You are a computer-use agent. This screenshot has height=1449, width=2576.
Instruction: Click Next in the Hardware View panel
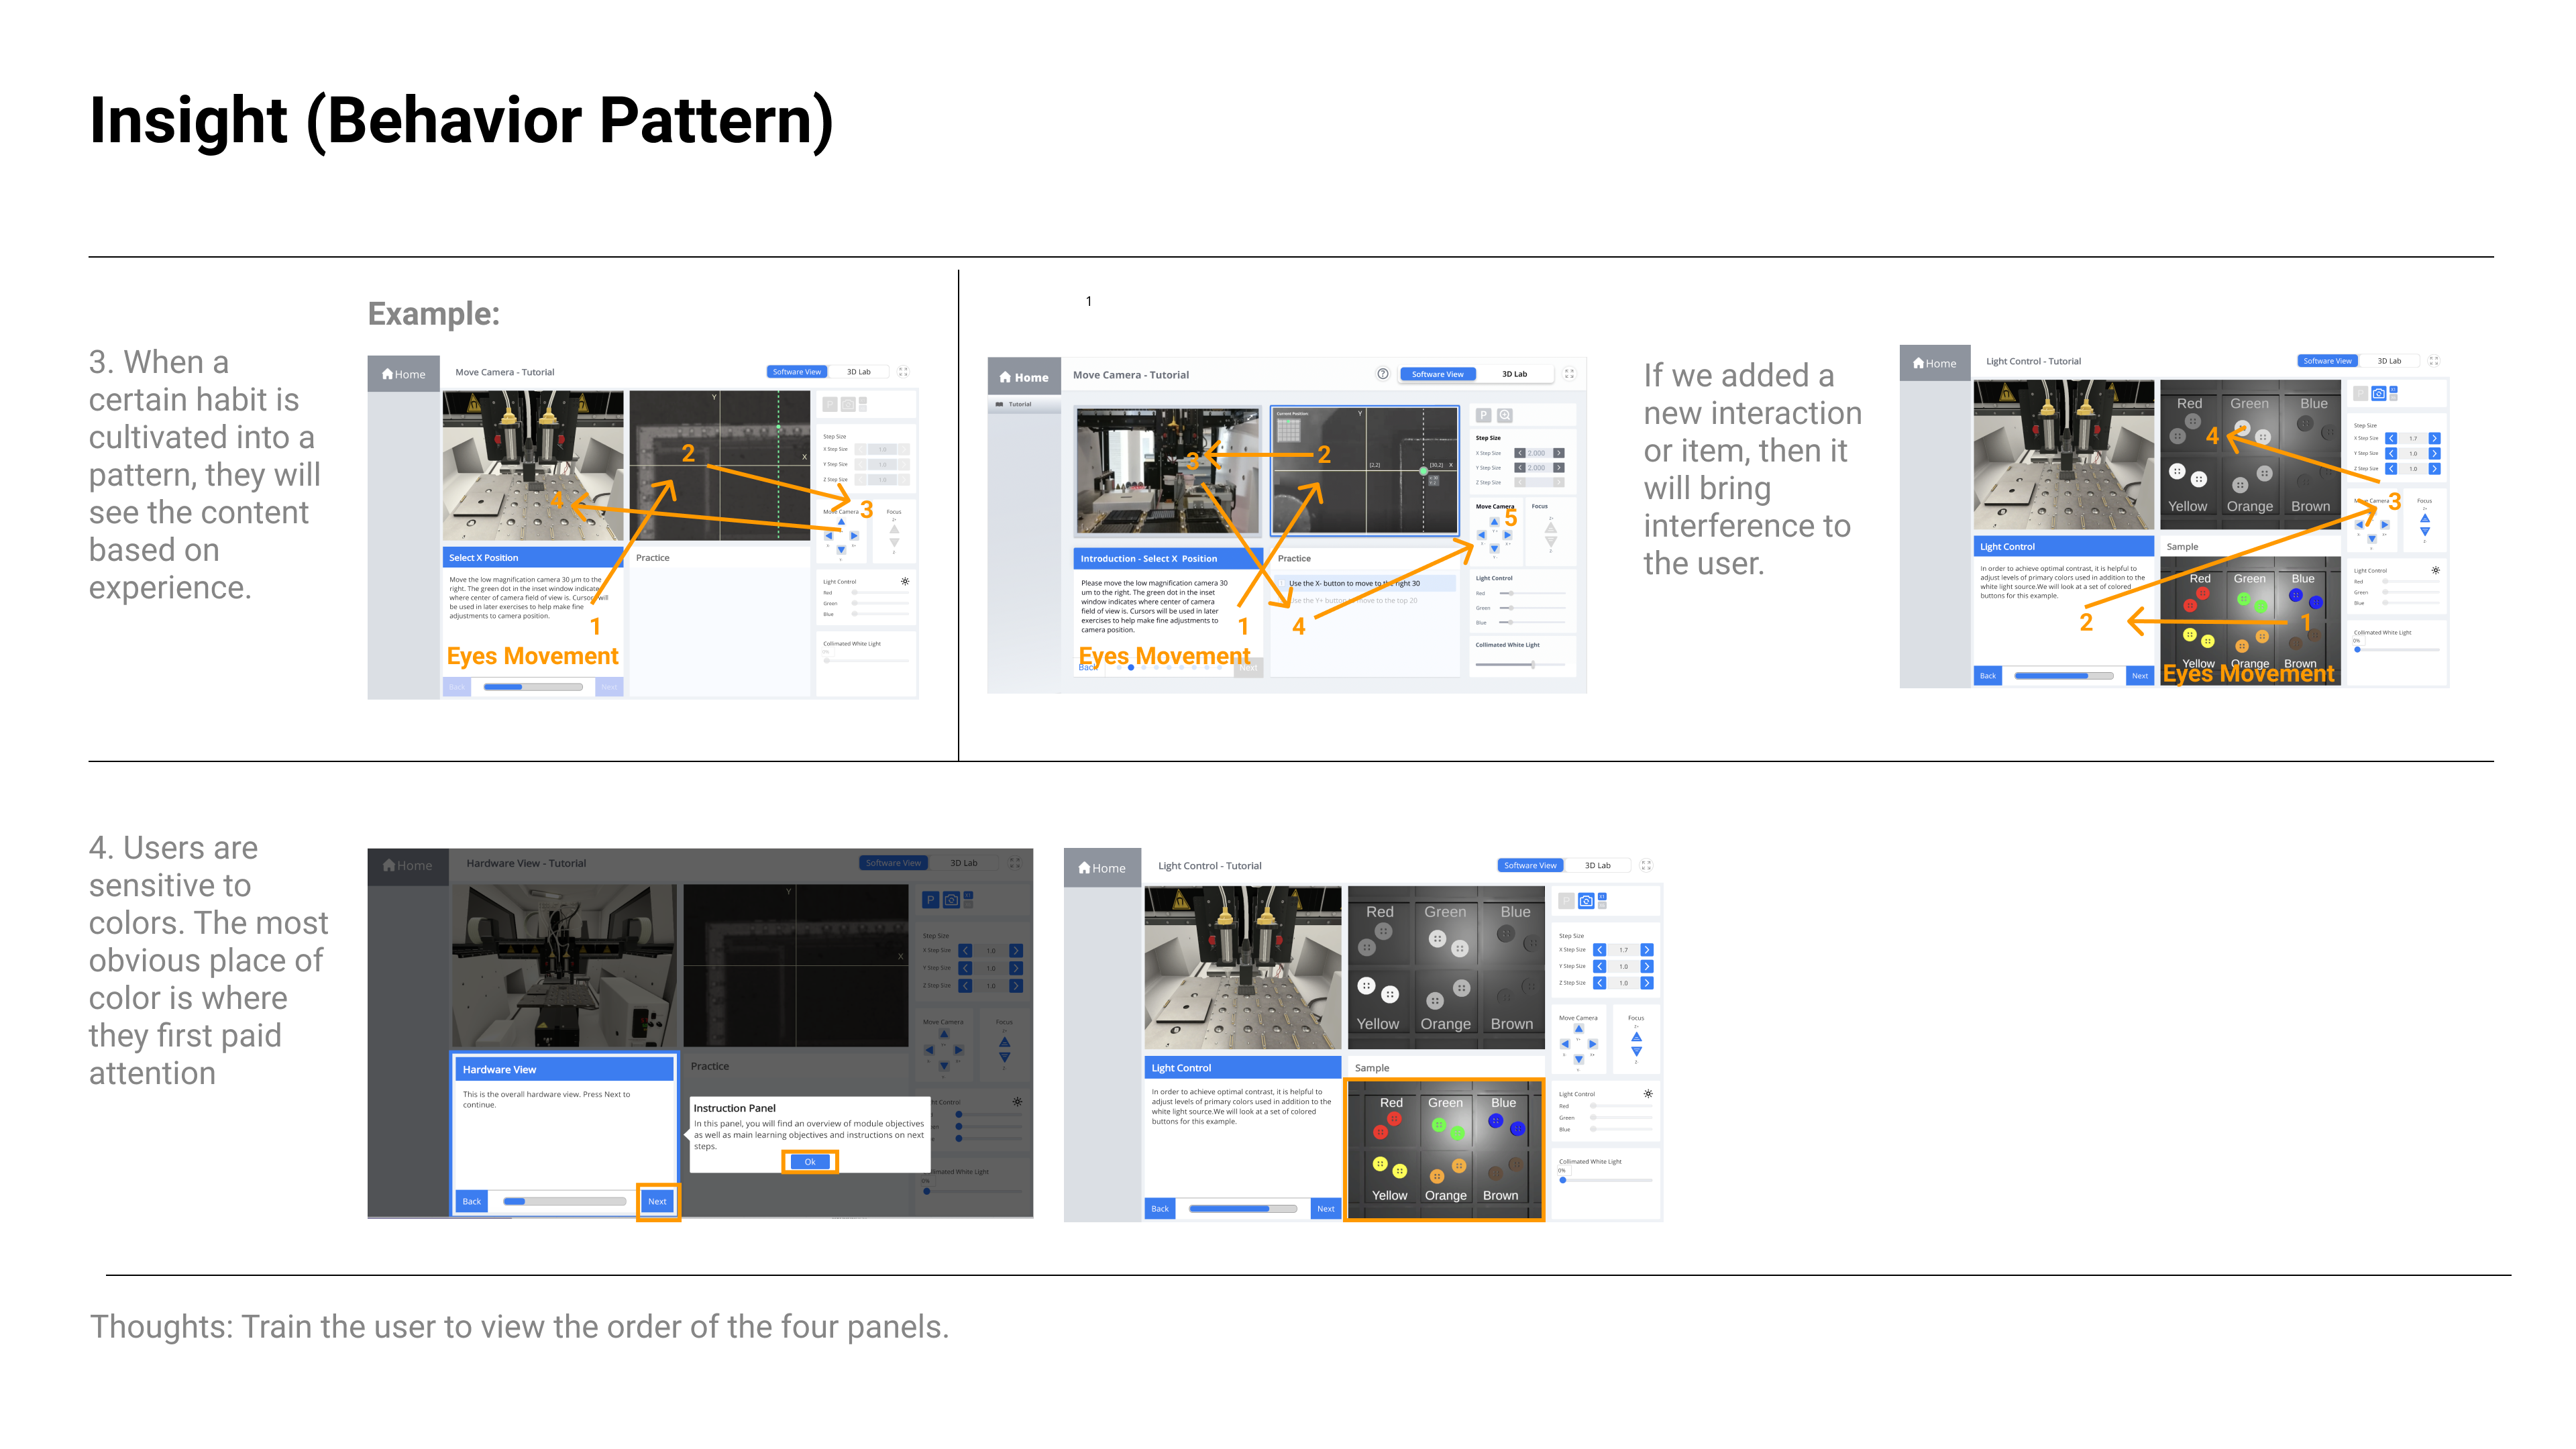point(657,1201)
